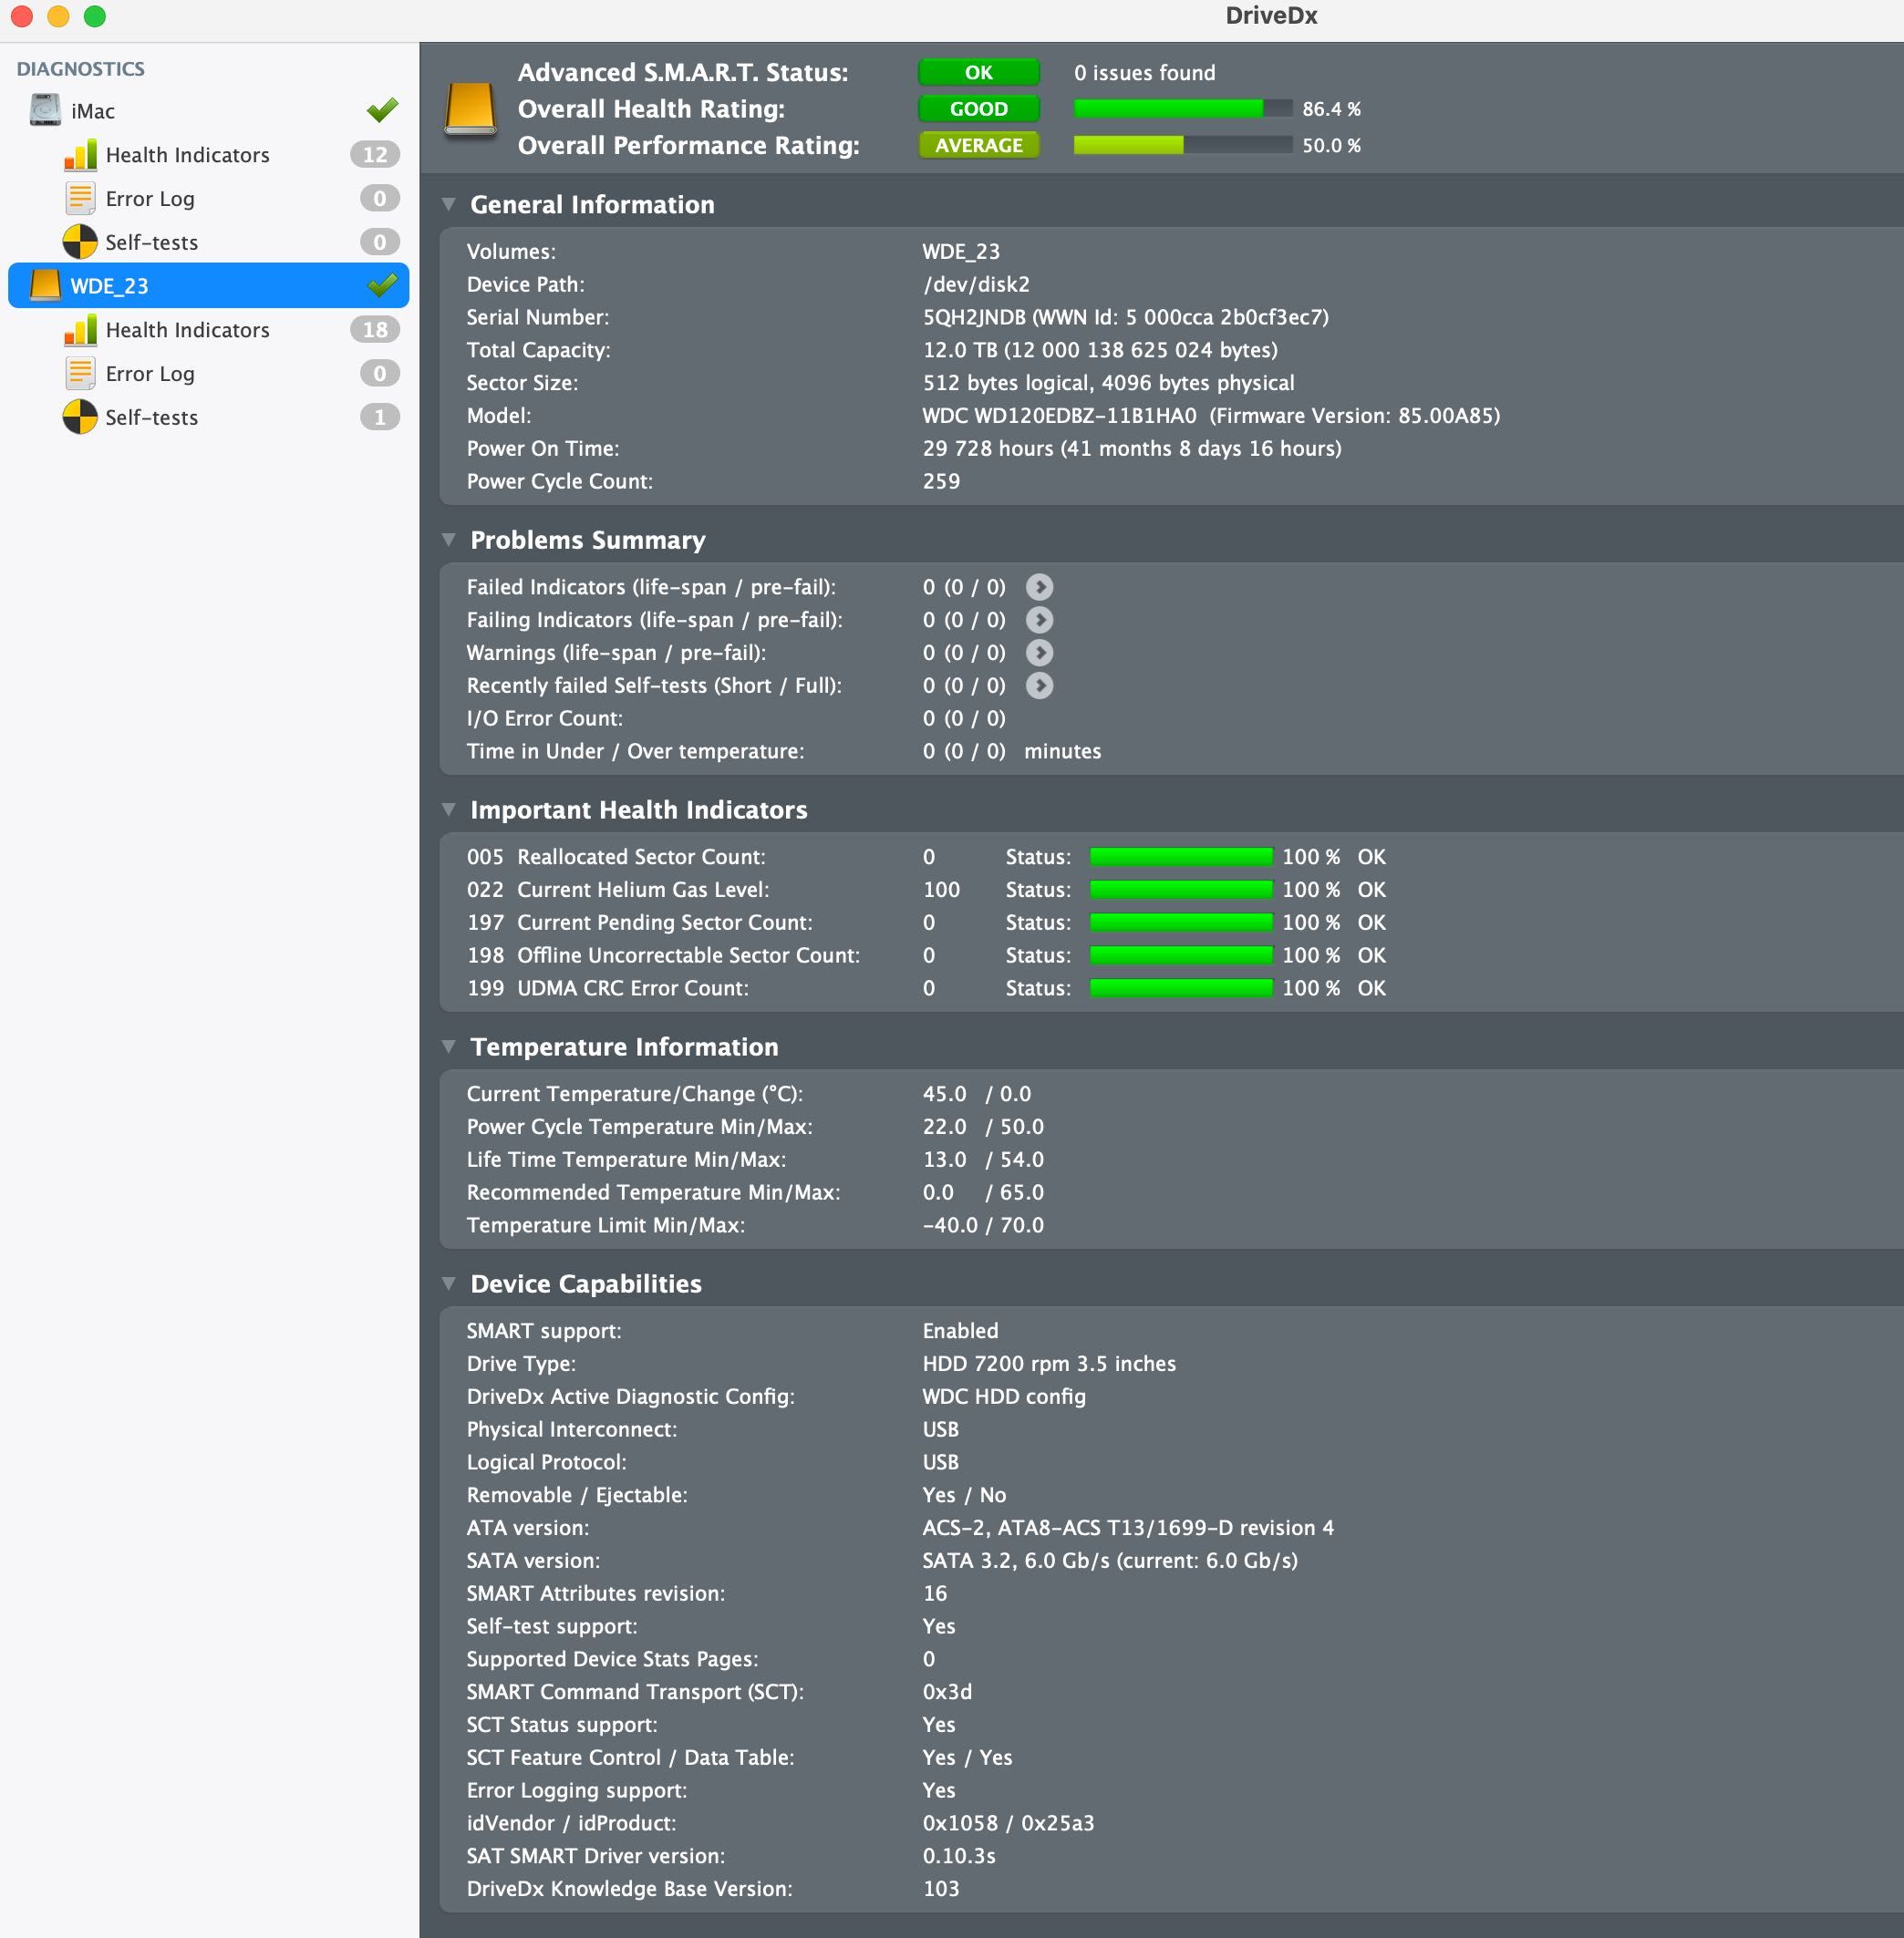Image resolution: width=1904 pixels, height=1938 pixels.
Task: Open details arrow for Recently failed Self-tests
Action: click(1039, 686)
